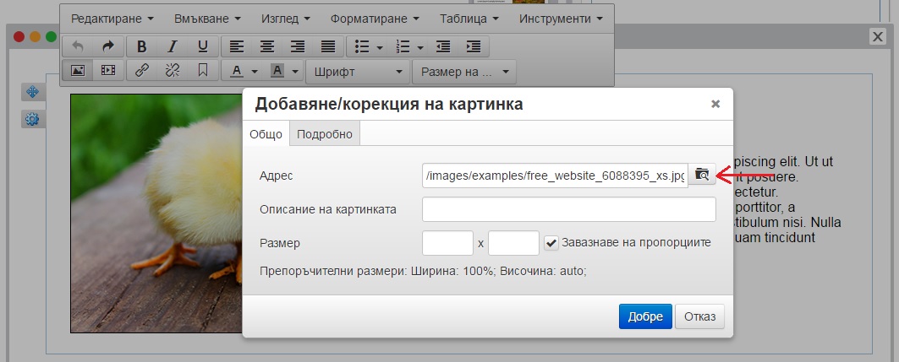Open the Таблица menu

[x=469, y=19]
